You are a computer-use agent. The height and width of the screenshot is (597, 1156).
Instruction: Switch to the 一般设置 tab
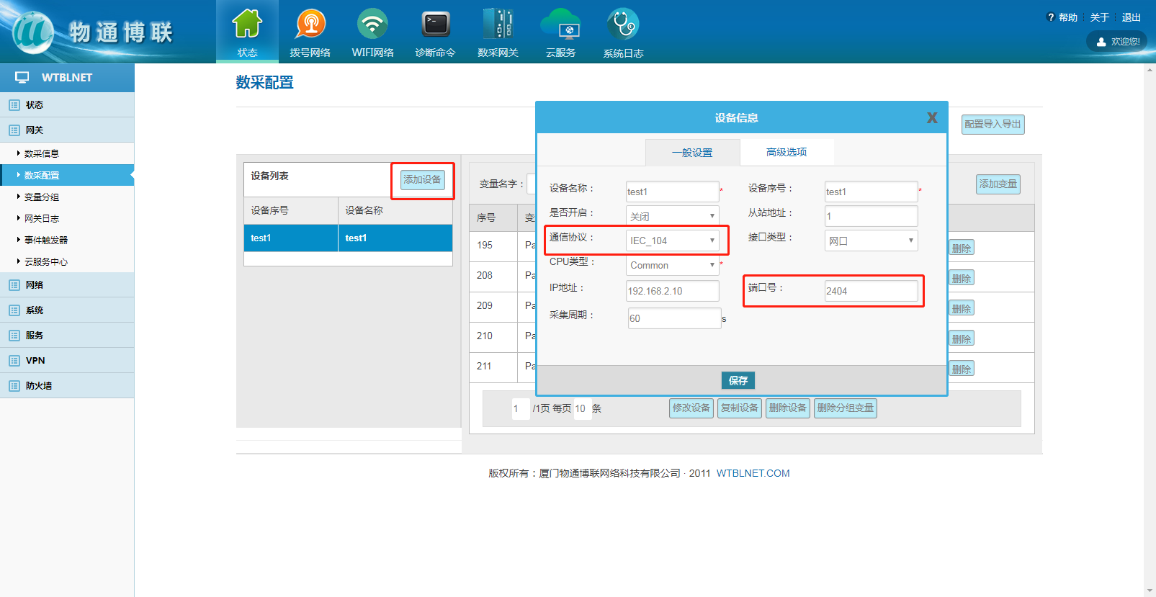692,153
